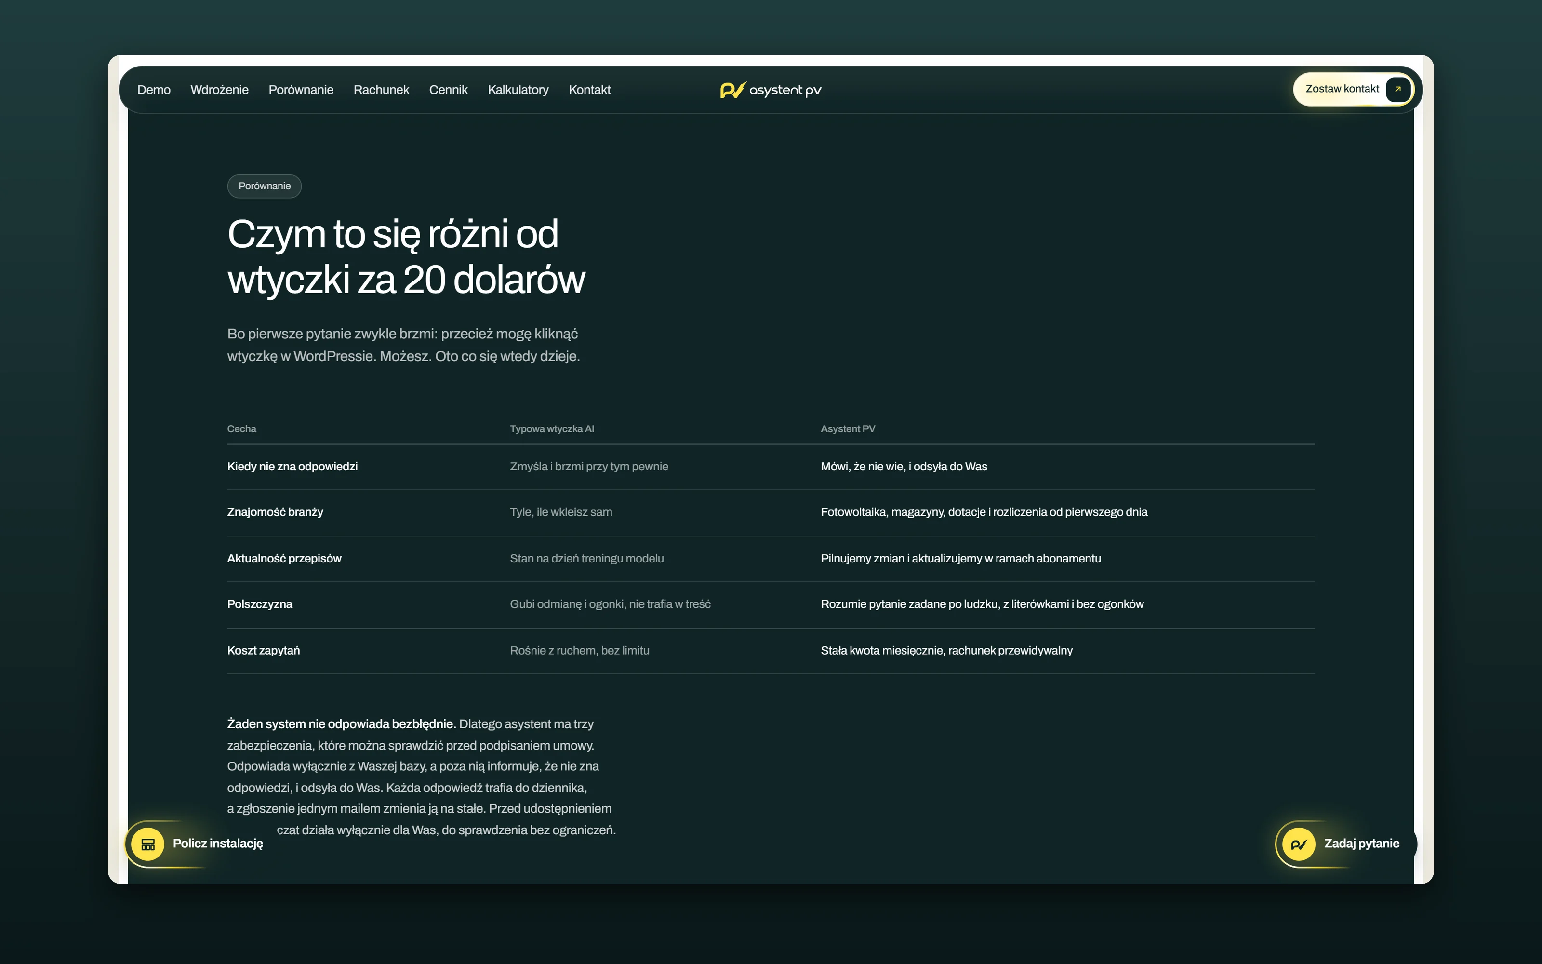
Task: Click Stała kwota miesięcznie cell
Action: tap(946, 651)
